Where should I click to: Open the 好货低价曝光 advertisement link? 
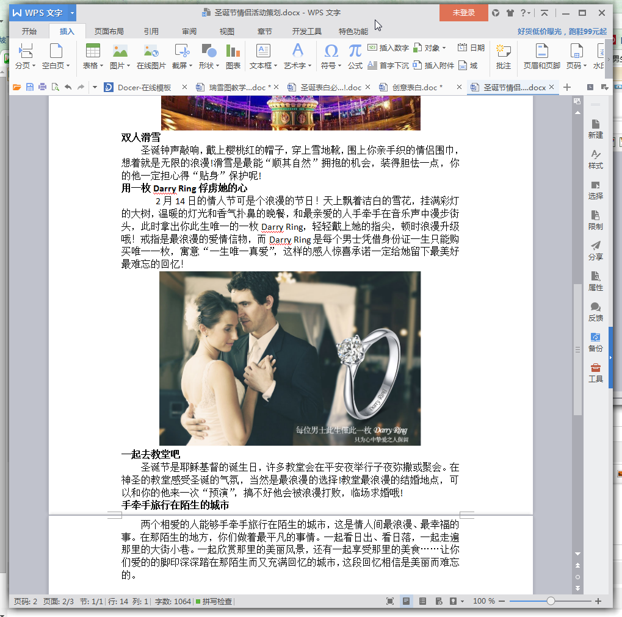pos(562,31)
